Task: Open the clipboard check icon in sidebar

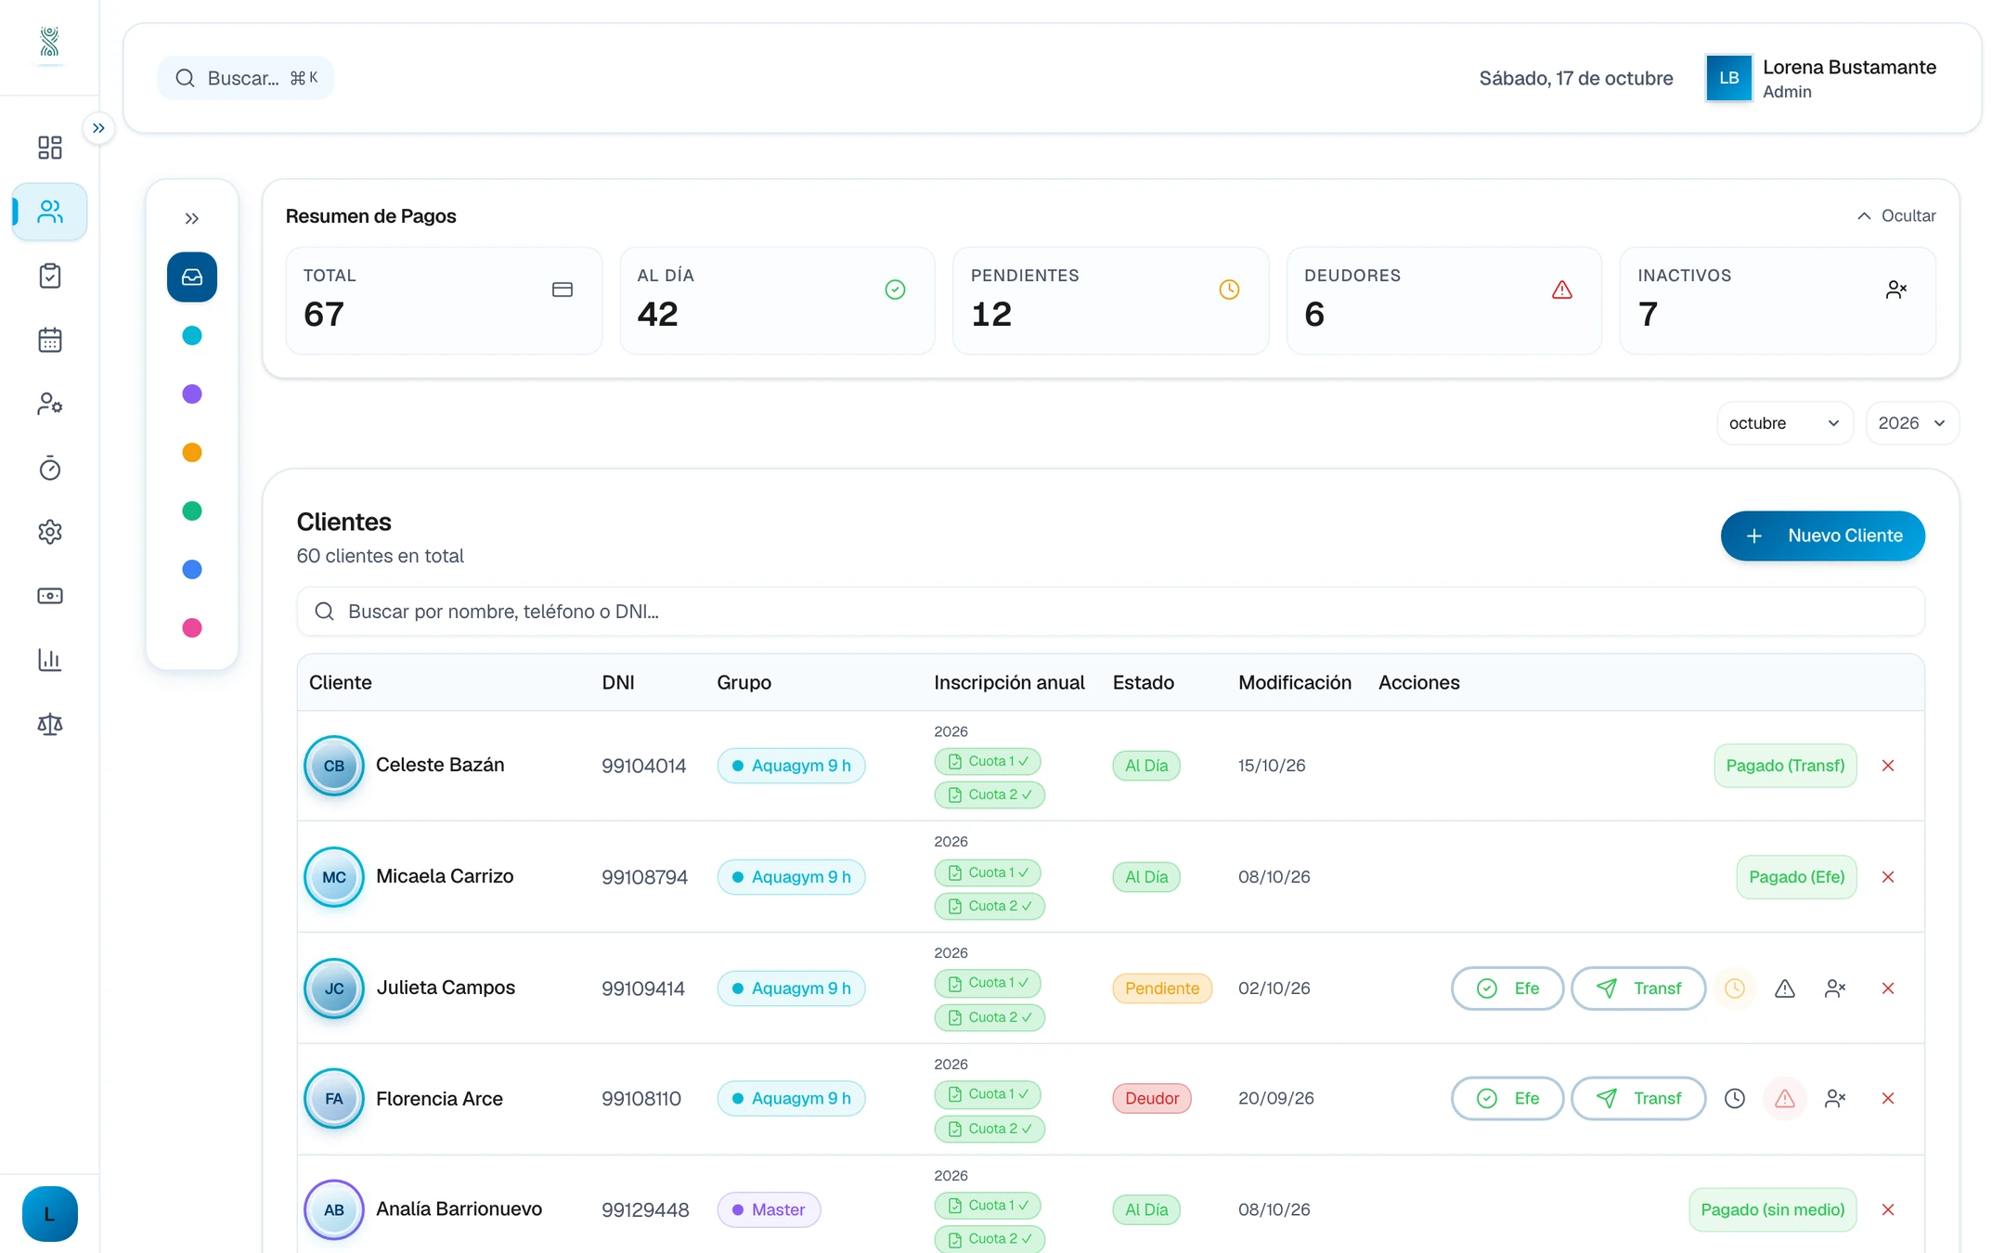Action: [x=50, y=276]
